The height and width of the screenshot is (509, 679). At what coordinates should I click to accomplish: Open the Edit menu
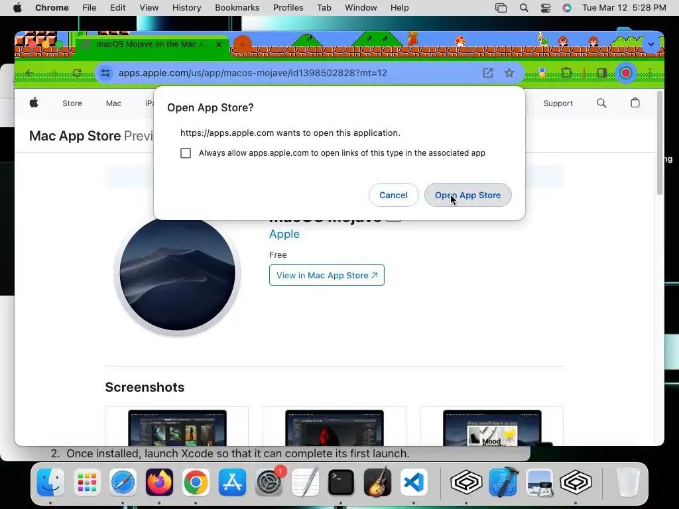(118, 8)
